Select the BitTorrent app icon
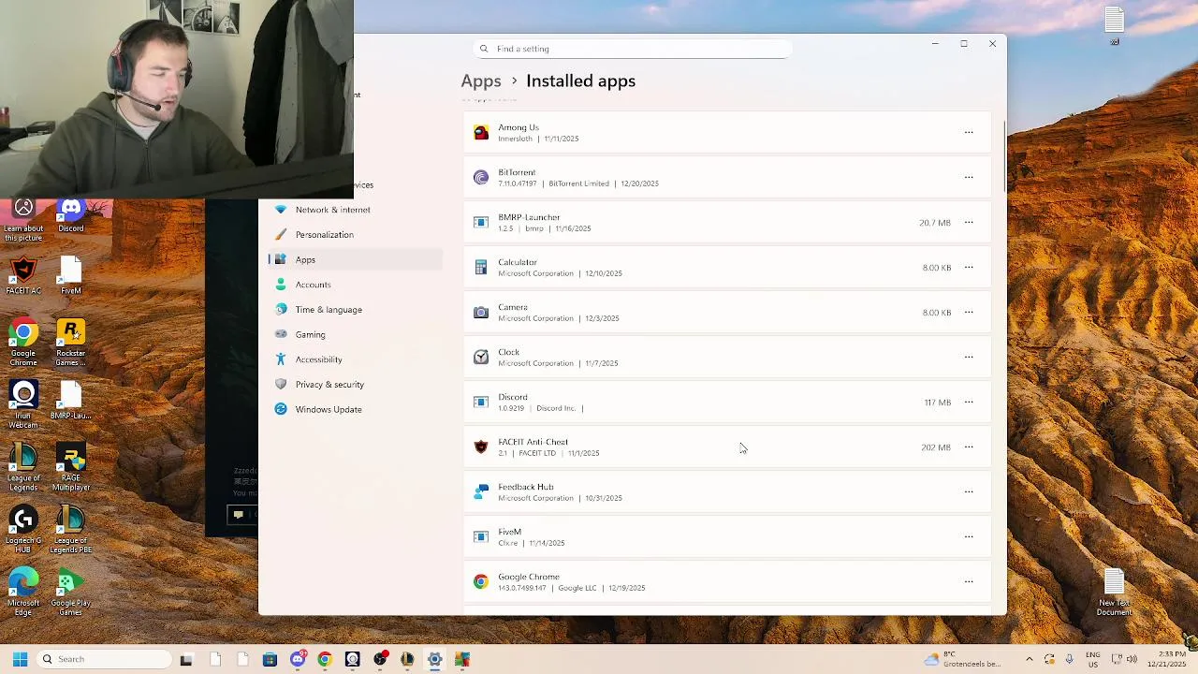 481,178
